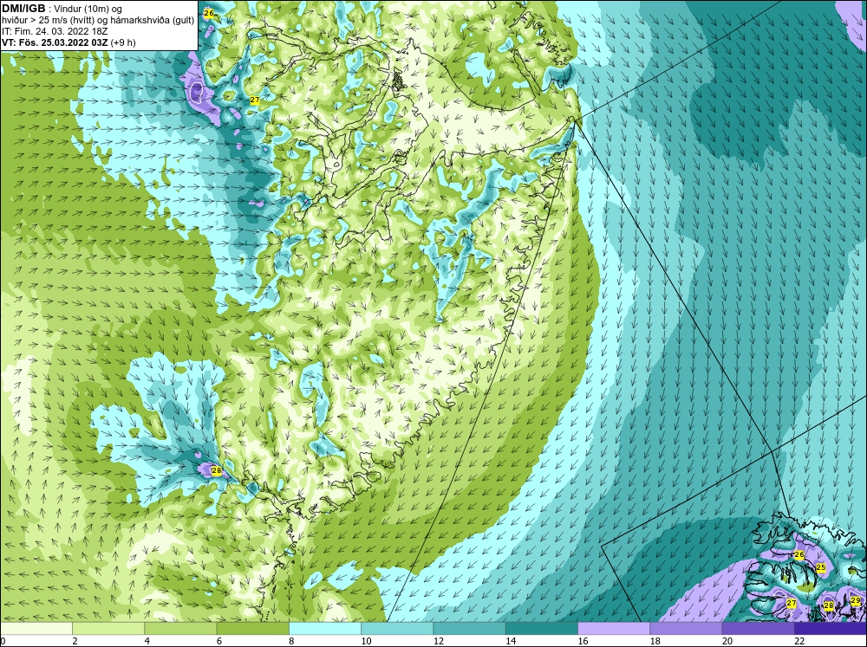Screen dimensions: 867x647
Task: Pick the light lavender 16–18 color segment
Action: 614,629
